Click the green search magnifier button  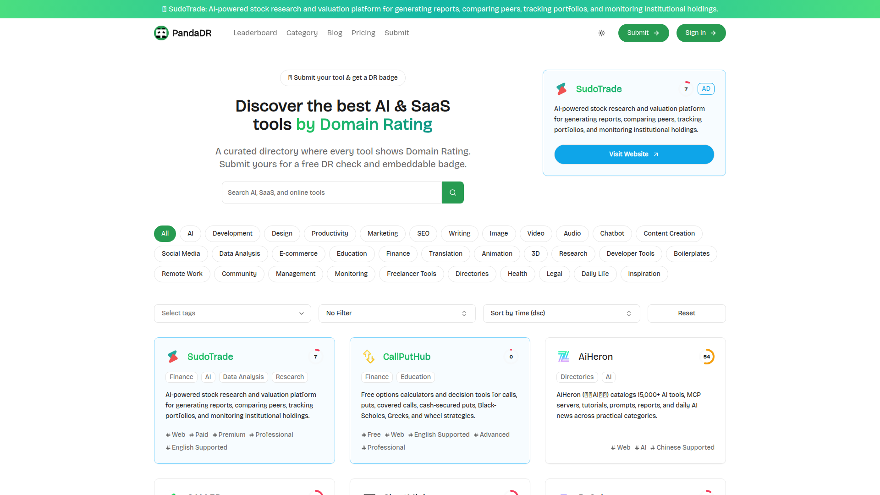click(x=453, y=192)
